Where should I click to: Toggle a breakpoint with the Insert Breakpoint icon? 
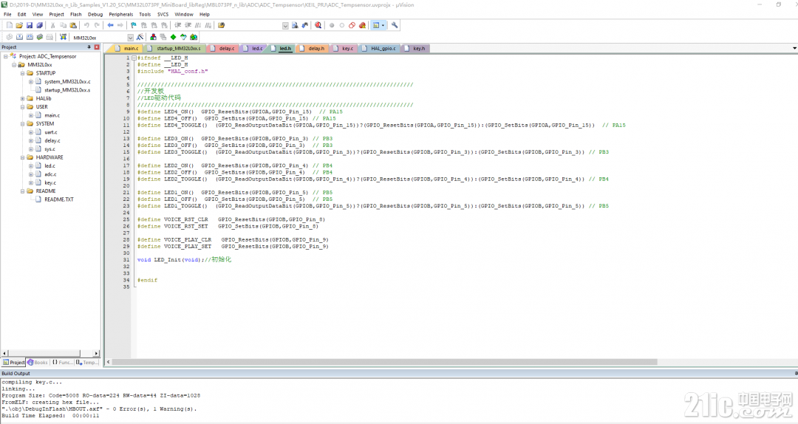[x=332, y=25]
